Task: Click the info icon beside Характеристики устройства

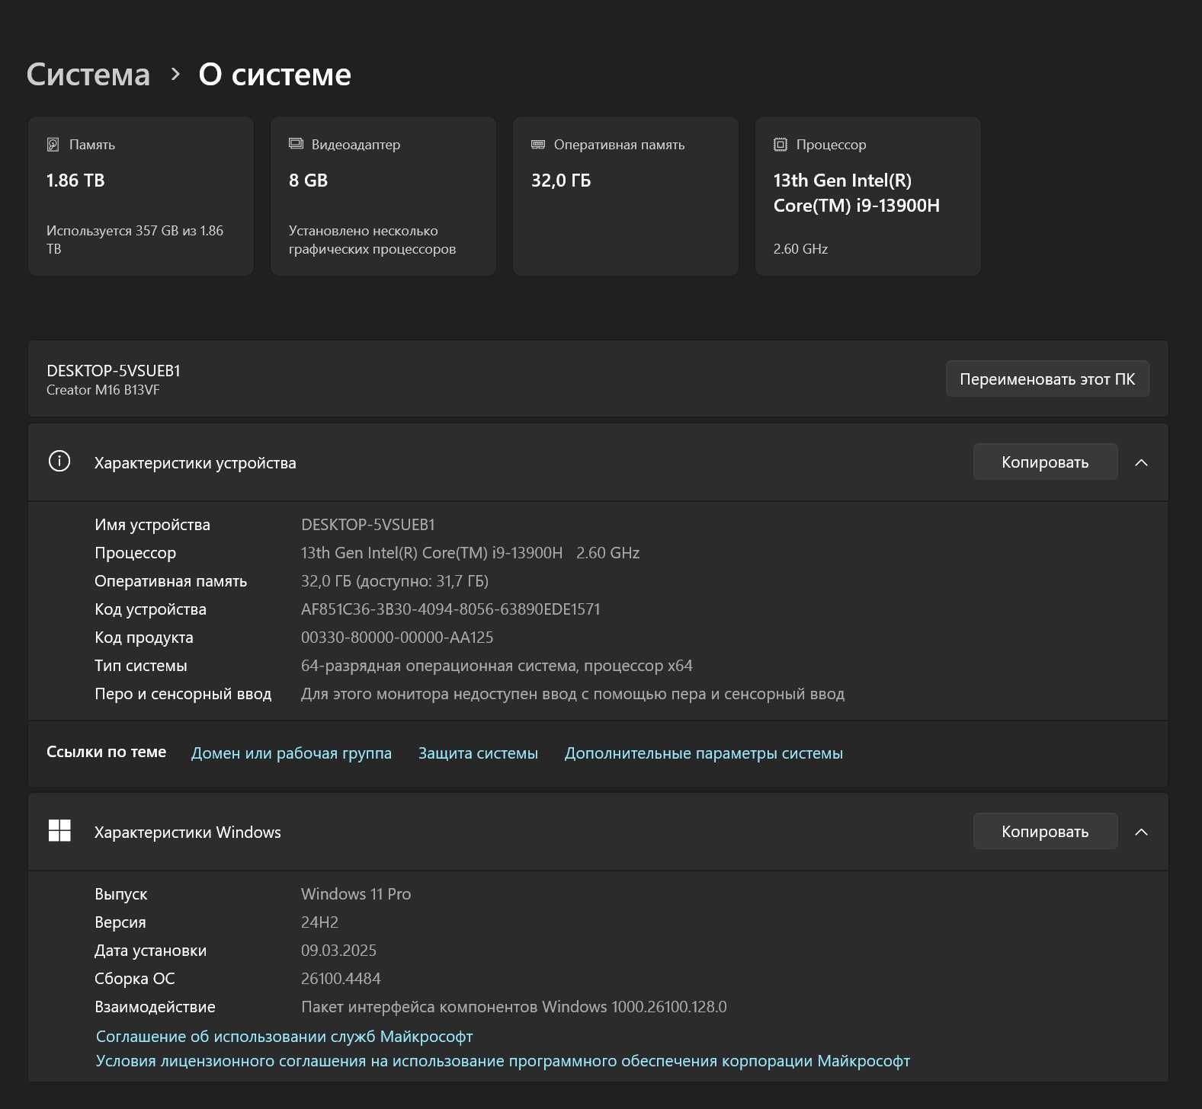Action: (59, 462)
